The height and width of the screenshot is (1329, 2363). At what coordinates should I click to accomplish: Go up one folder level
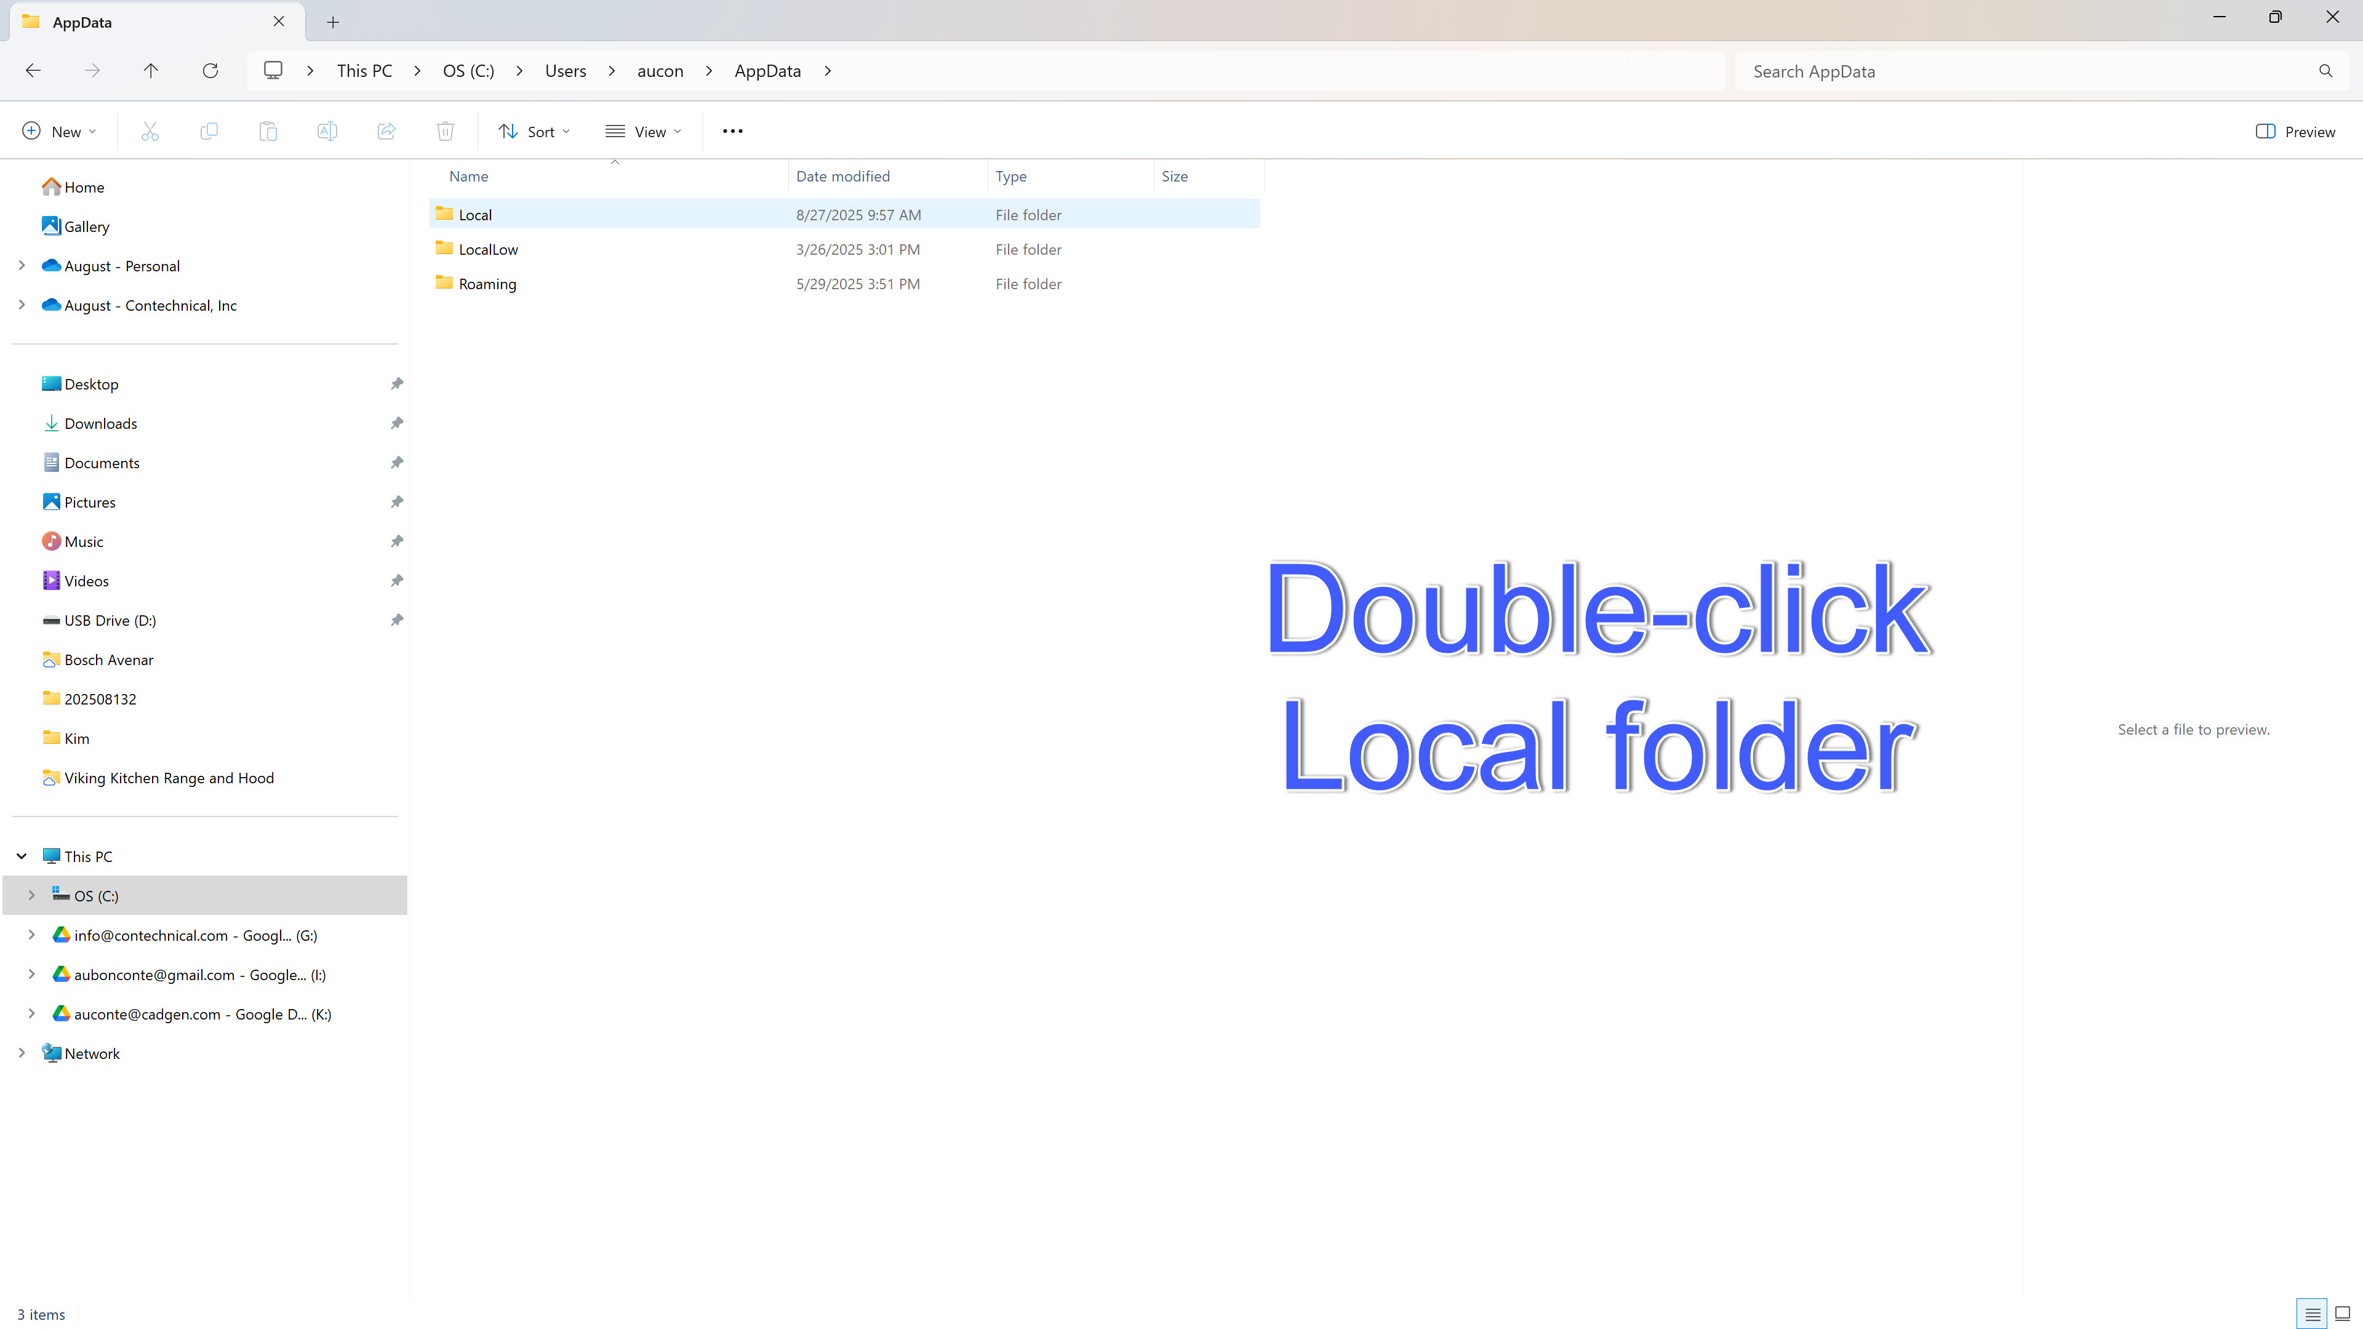(150, 71)
